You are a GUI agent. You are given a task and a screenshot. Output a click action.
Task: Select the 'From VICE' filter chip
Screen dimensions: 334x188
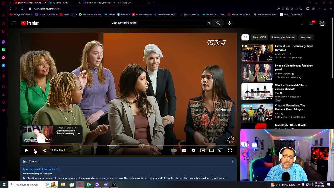[259, 37]
